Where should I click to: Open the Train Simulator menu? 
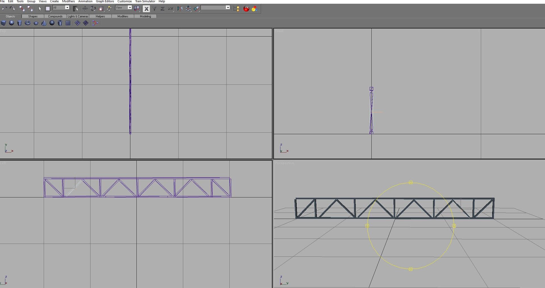145,1
